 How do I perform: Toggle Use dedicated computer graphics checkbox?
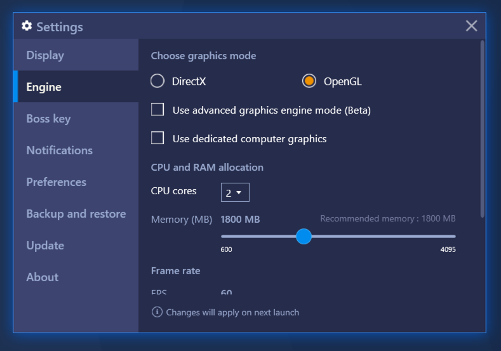[157, 138]
